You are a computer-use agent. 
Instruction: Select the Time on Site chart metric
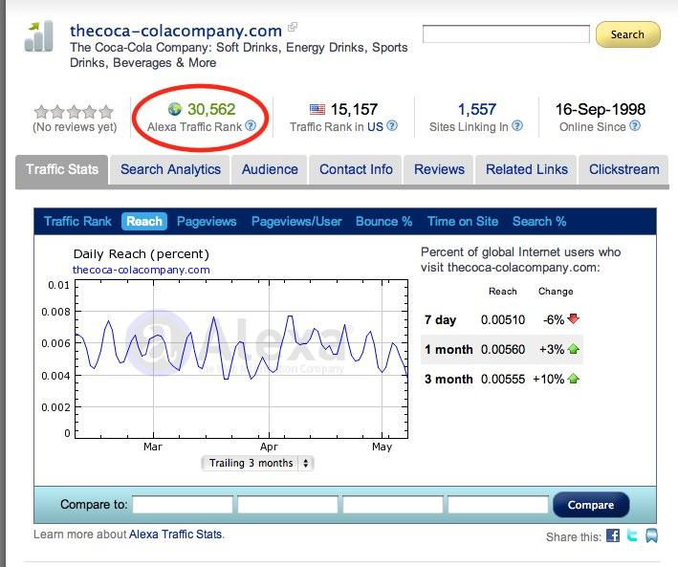pyautogui.click(x=463, y=222)
